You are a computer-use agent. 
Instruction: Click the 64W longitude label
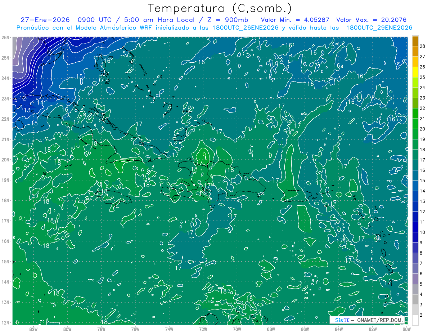[x=339, y=329]
